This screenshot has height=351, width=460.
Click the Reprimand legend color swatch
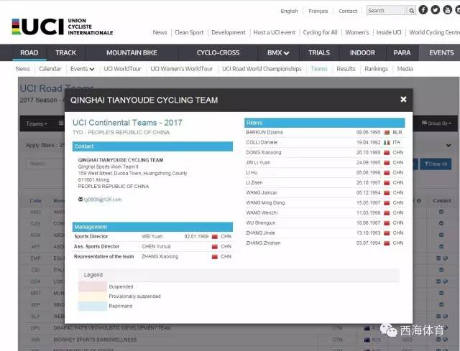click(93, 306)
